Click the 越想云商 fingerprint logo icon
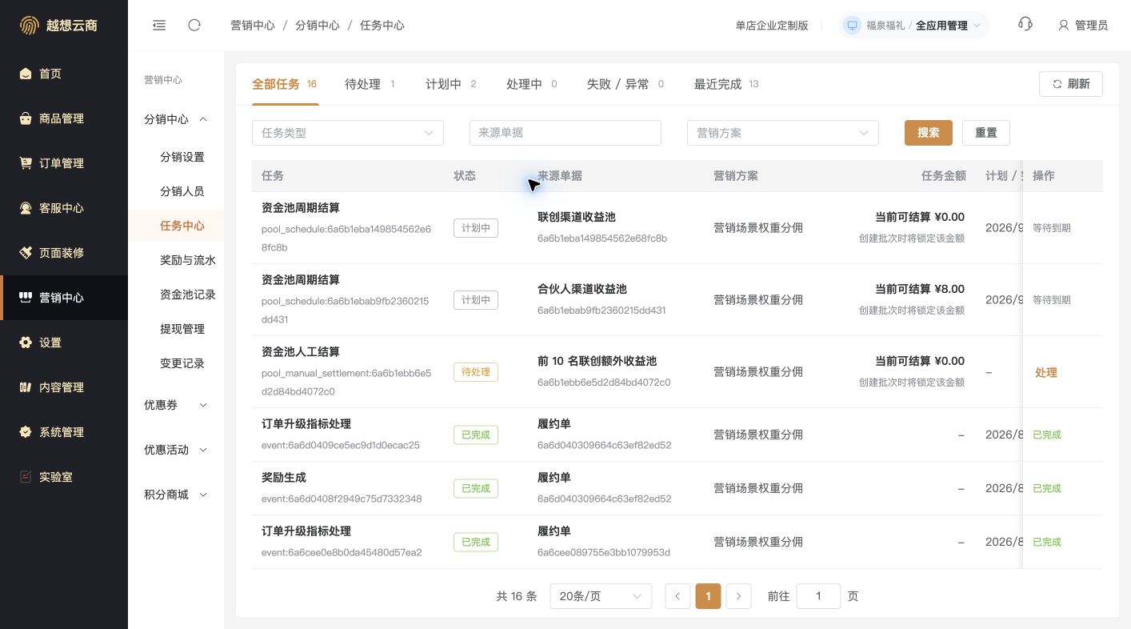 29,26
